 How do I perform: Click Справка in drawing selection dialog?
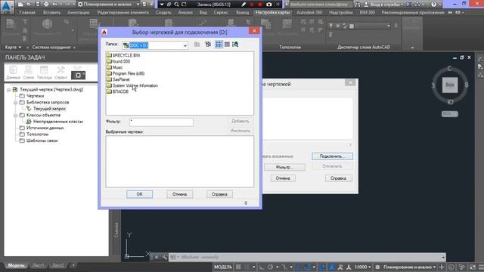tap(219, 194)
